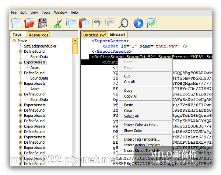
Task: Choose Cut All from the context menu
Action: 145,82
